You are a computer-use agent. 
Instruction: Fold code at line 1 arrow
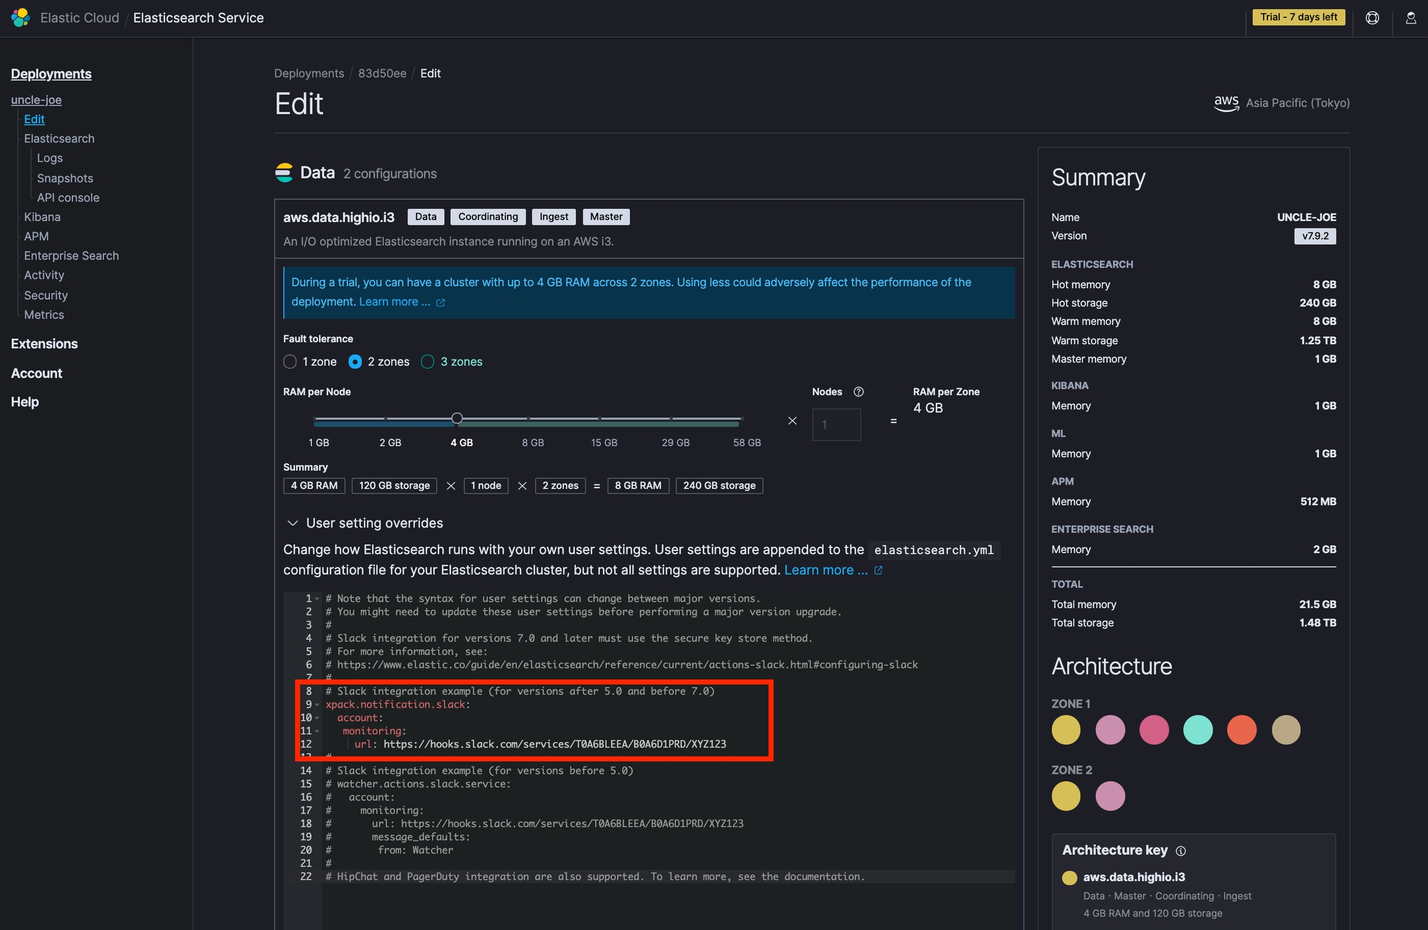(x=317, y=599)
